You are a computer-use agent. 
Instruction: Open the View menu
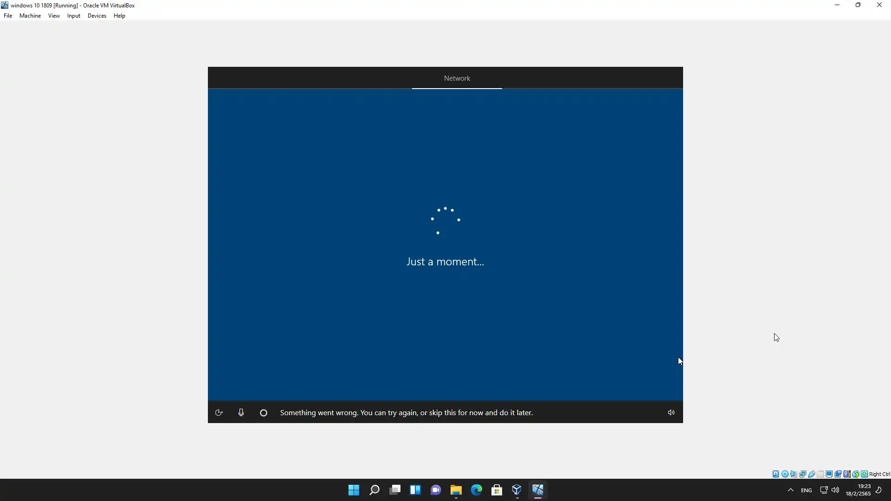coord(54,16)
